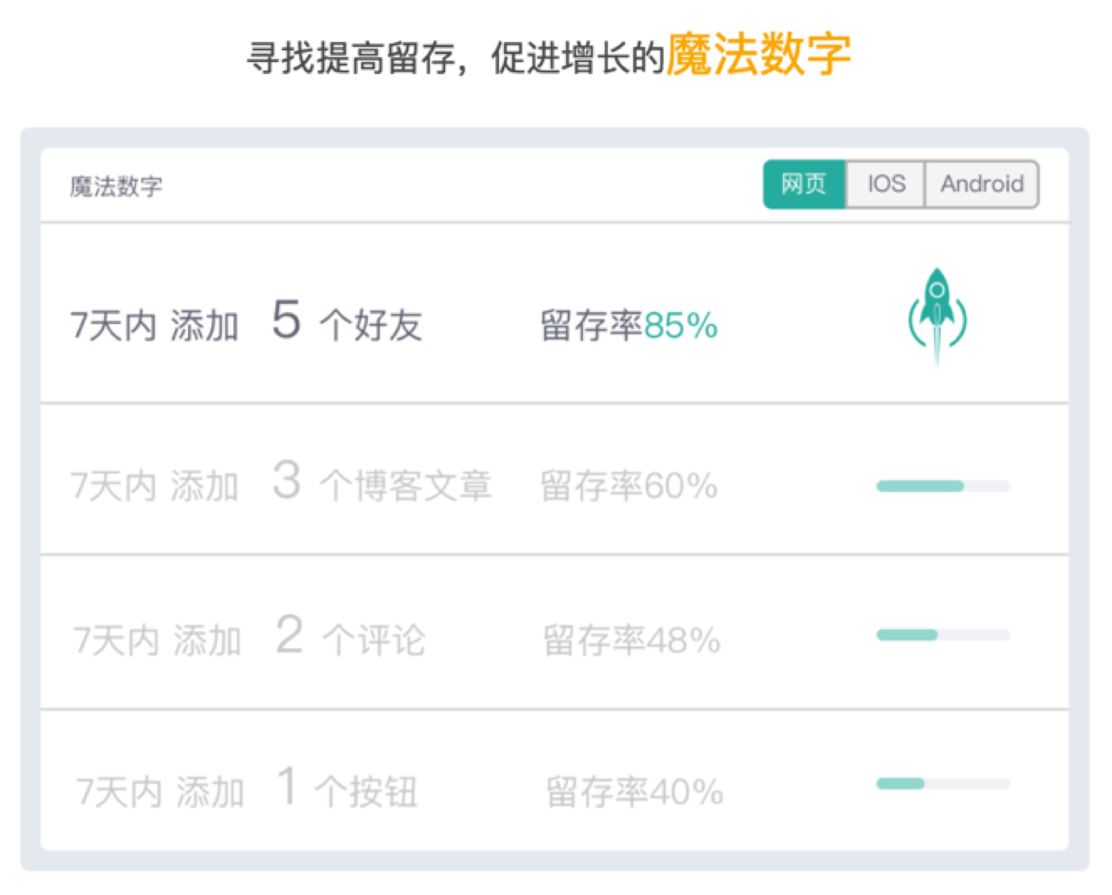
Task: Click the 魔法数字 panel title
Action: [116, 186]
